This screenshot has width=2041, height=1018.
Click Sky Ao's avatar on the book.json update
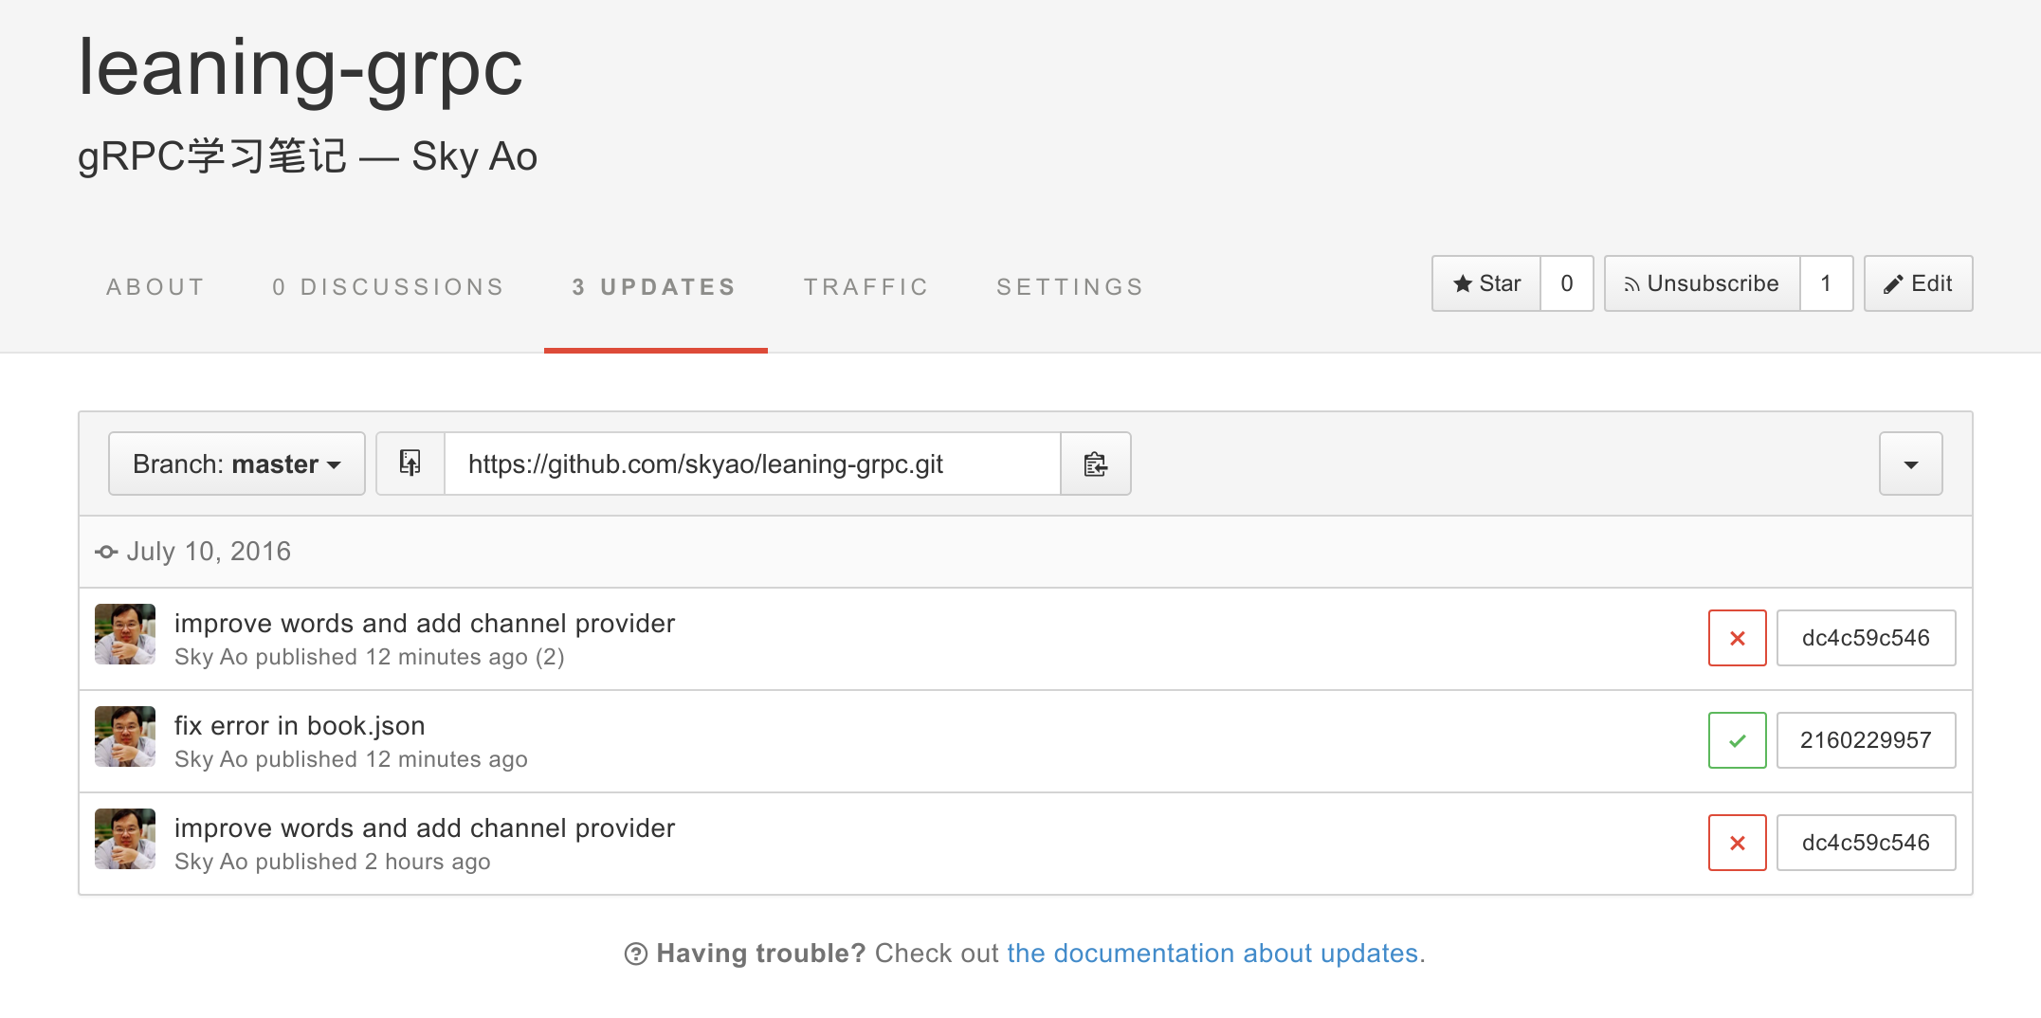click(x=125, y=736)
